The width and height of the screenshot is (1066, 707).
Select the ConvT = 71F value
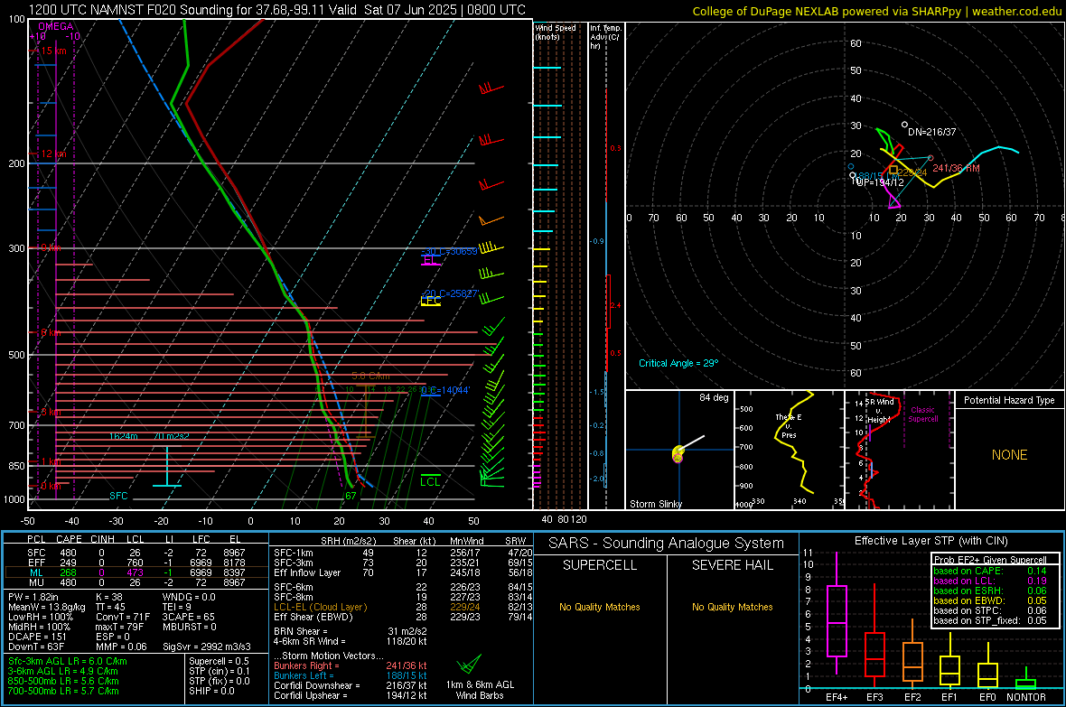(x=123, y=618)
